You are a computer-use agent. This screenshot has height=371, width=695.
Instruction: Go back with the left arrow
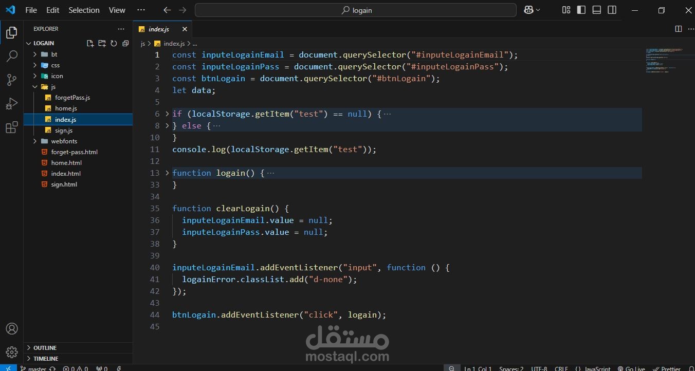point(167,10)
